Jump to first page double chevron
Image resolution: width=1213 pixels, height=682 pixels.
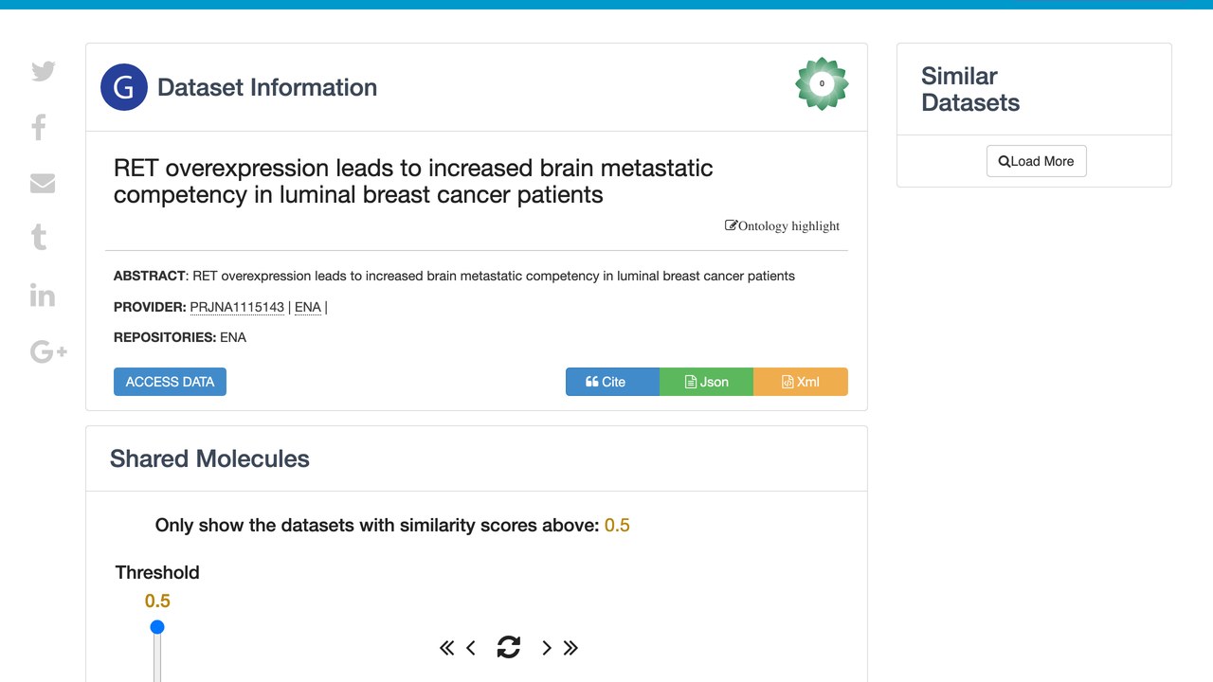coord(447,648)
